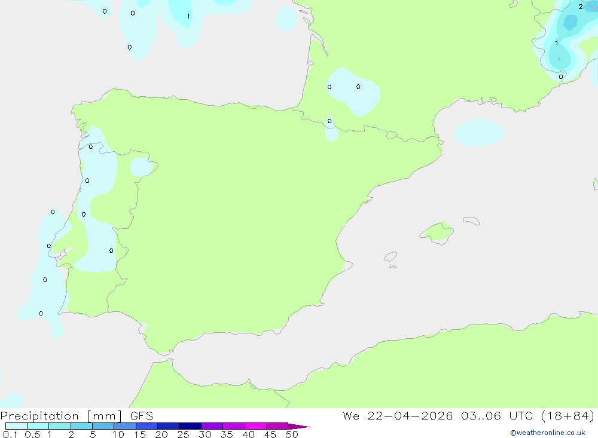
Task: Click the Ibiza island outline on the map
Action: pyautogui.click(x=390, y=257)
